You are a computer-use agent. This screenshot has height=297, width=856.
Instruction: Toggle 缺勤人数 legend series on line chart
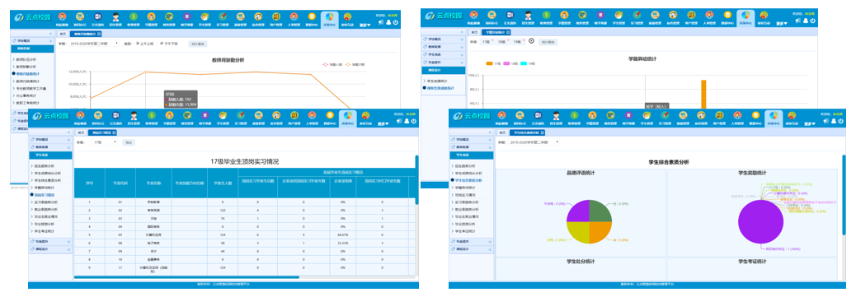click(x=333, y=64)
